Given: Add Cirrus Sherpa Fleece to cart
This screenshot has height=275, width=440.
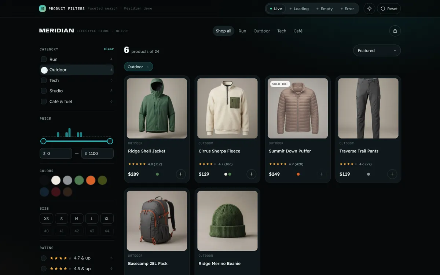Looking at the screenshot, I should tap(251, 174).
